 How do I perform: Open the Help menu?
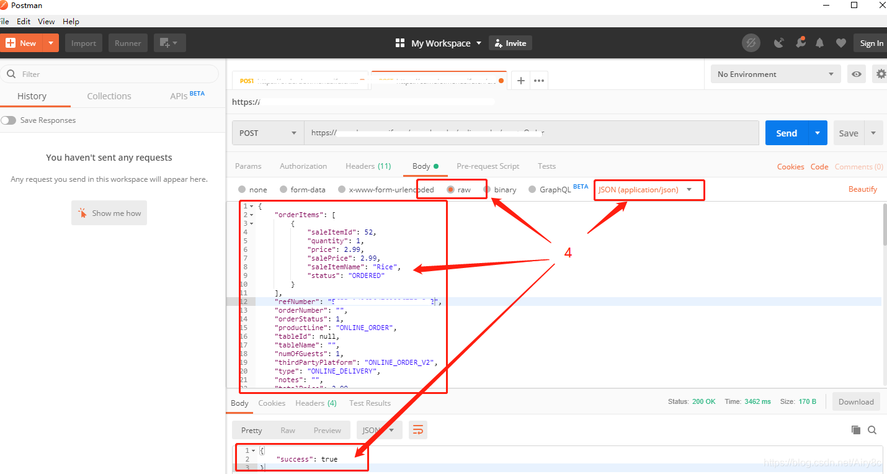71,21
